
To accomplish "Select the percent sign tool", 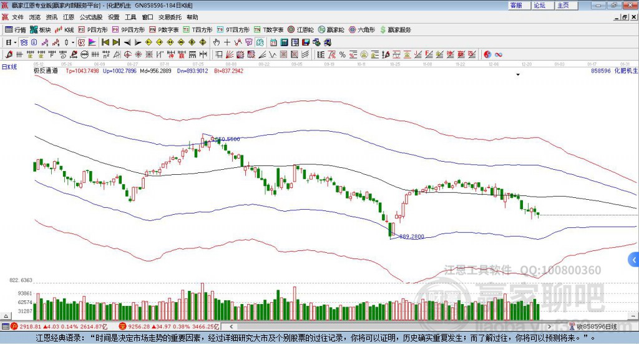I will (x=343, y=54).
